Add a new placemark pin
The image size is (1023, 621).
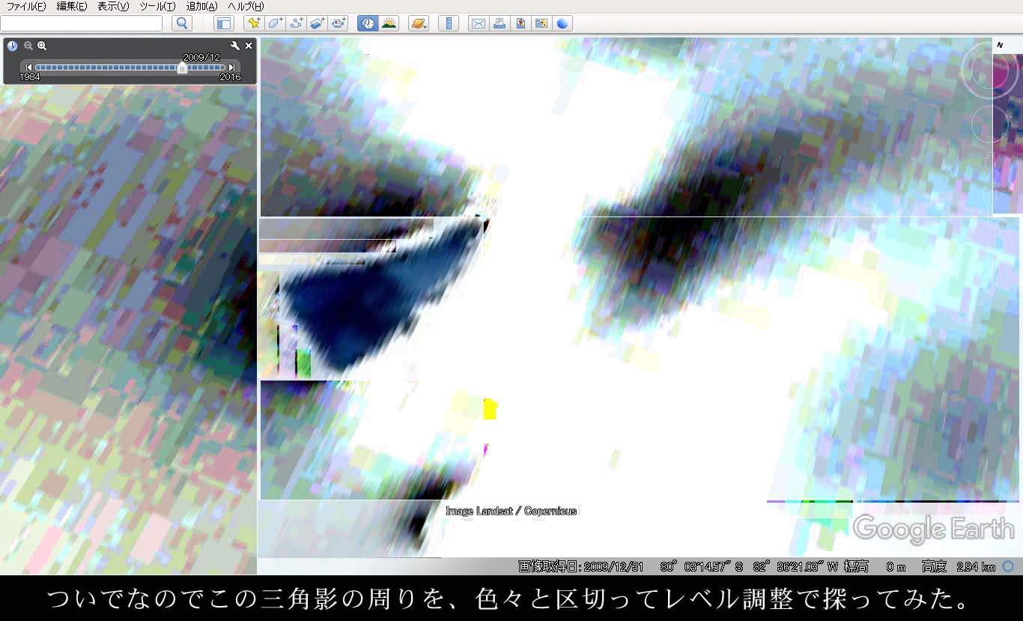(254, 23)
